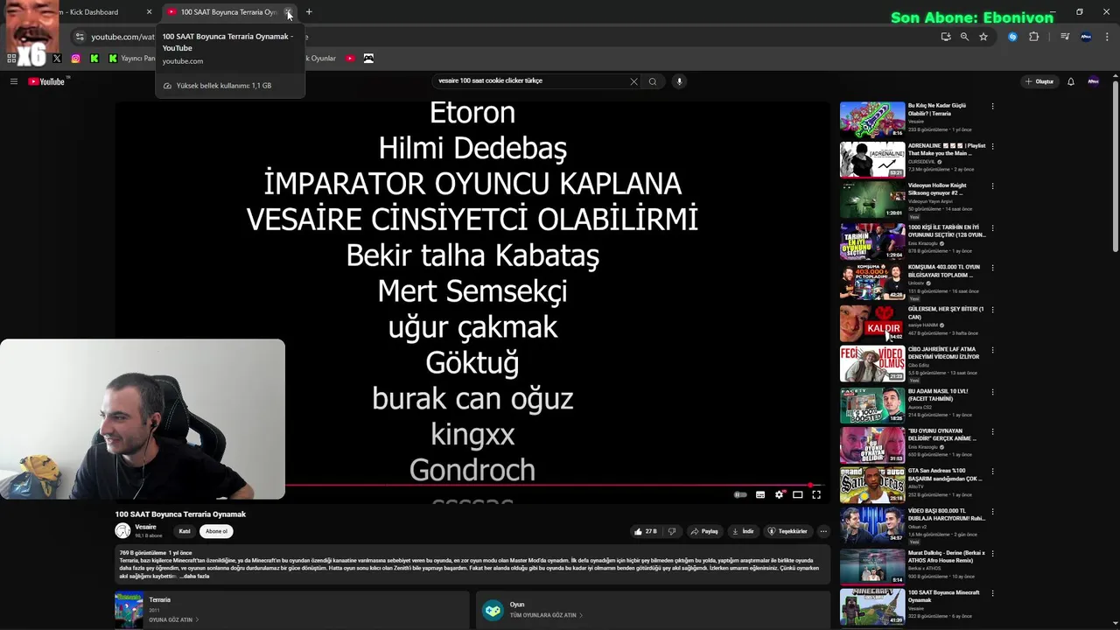Open the Terraria game card thumbnail
This screenshot has height=630, width=1120.
(129, 610)
